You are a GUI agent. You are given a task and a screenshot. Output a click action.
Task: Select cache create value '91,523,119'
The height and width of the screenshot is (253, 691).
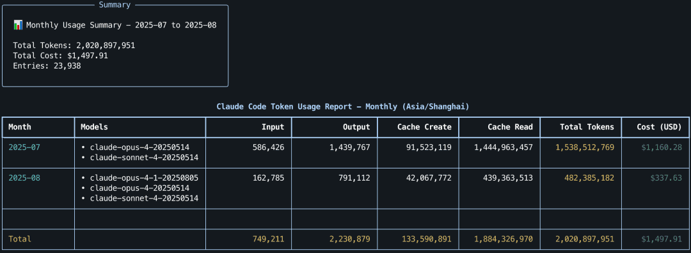(x=429, y=147)
